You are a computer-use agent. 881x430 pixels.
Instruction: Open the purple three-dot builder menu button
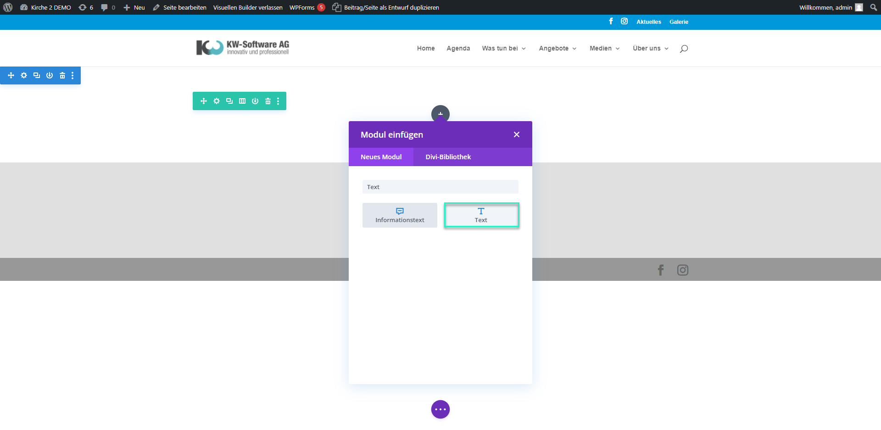pos(440,409)
